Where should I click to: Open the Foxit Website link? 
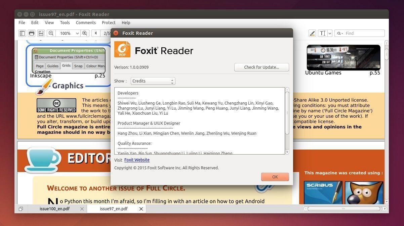click(x=137, y=160)
